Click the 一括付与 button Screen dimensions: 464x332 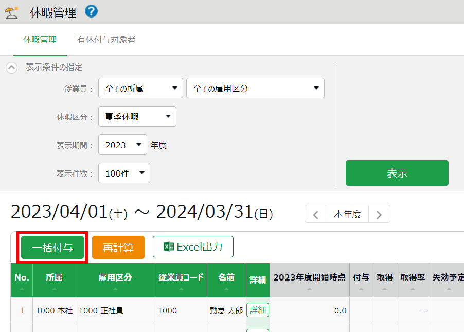[52, 247]
